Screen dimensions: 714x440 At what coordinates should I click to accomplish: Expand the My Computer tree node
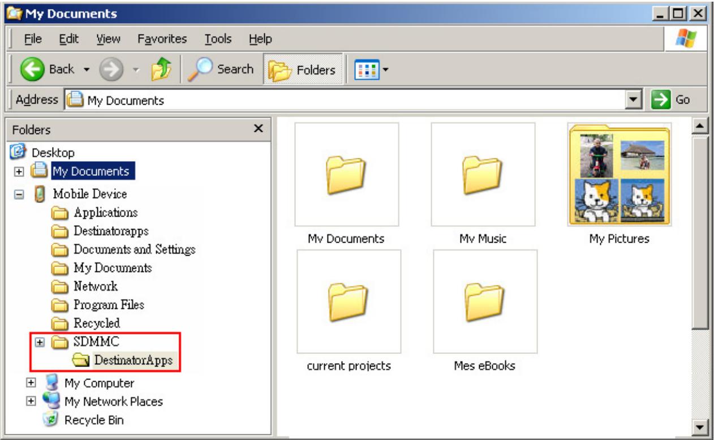30,383
